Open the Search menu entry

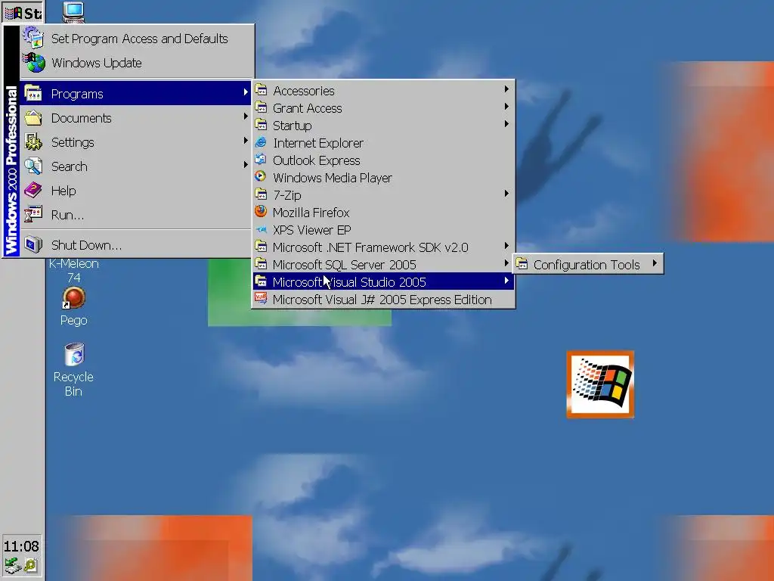(136, 166)
